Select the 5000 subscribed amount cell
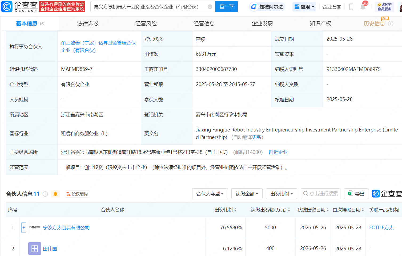Viewport: 402px width, 256px height. point(270,227)
